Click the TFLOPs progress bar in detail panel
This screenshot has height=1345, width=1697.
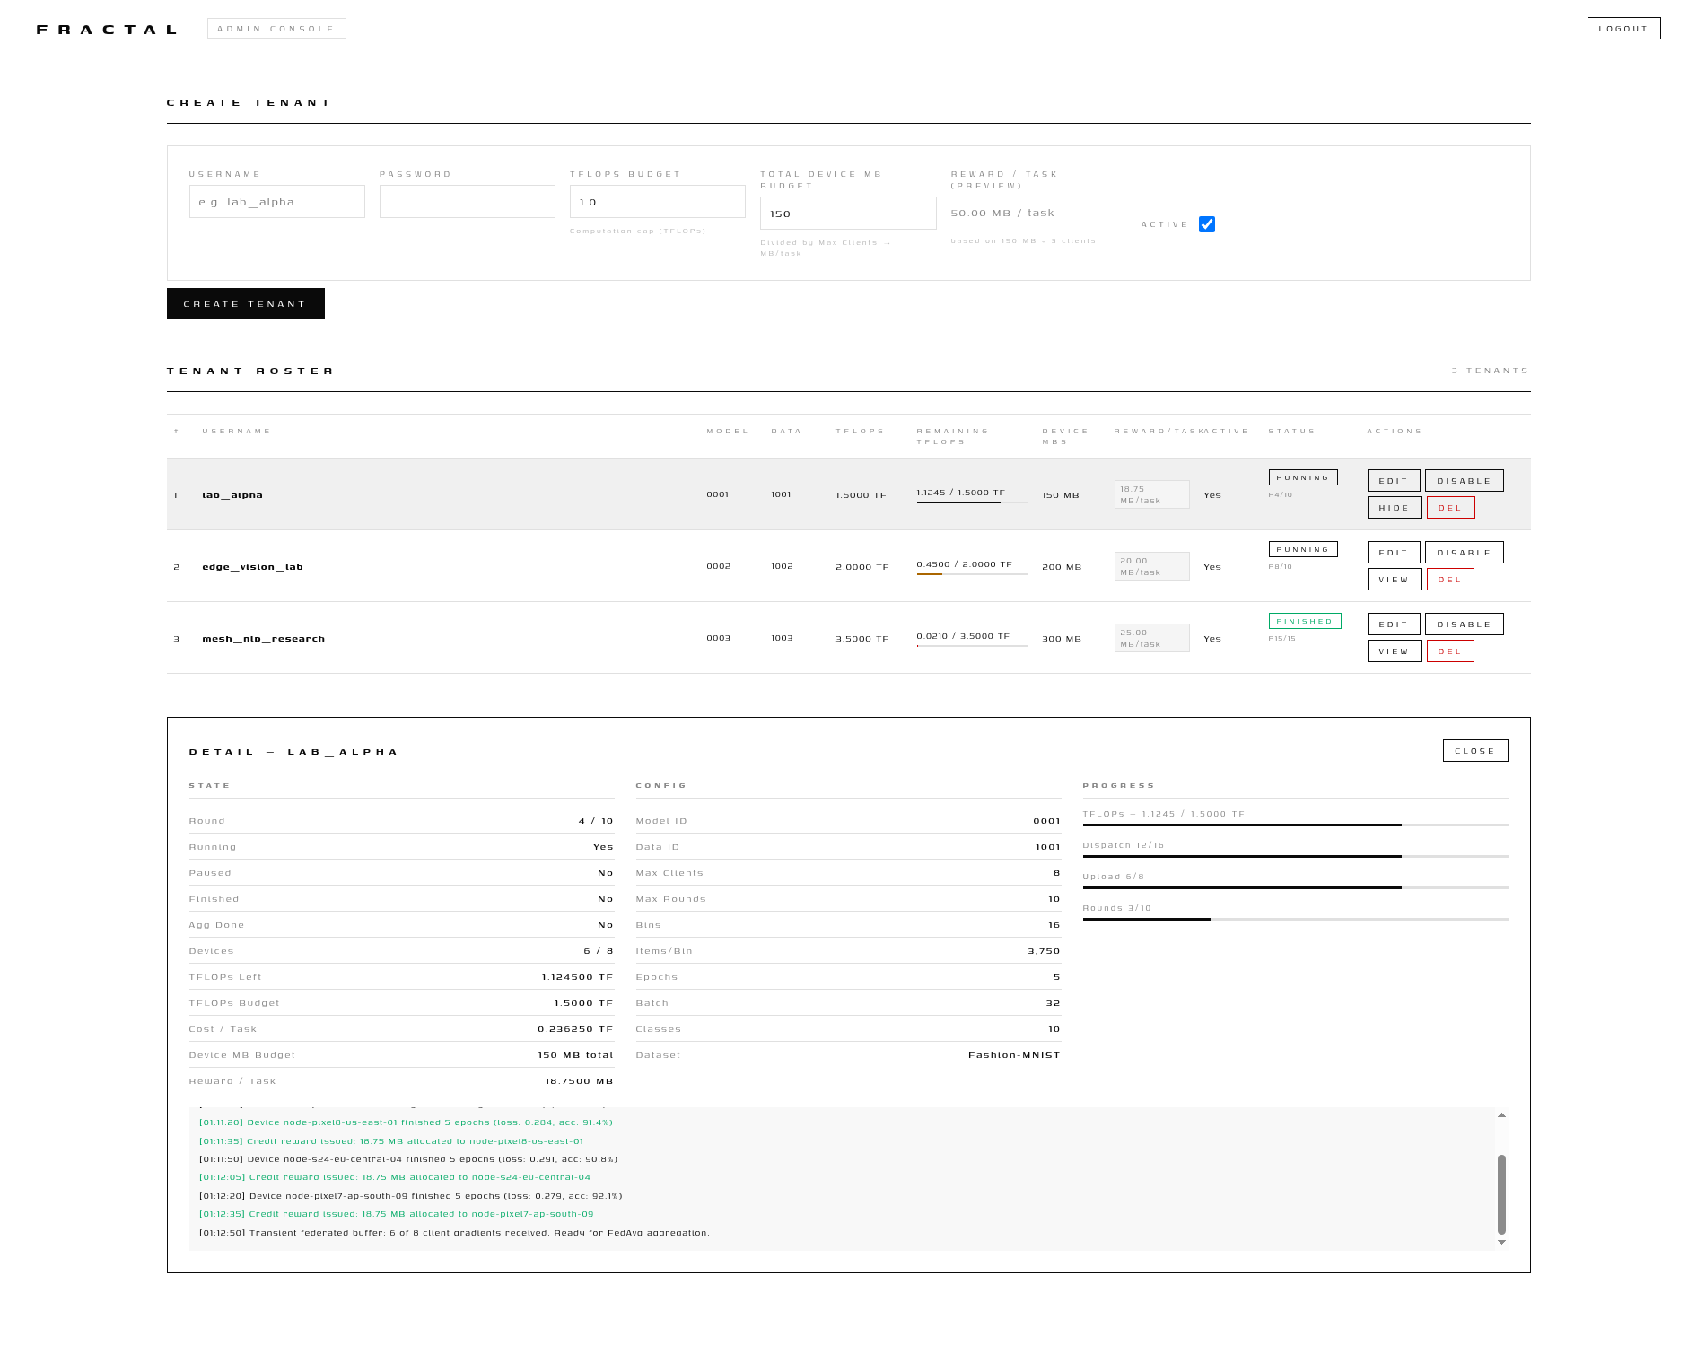click(1295, 825)
